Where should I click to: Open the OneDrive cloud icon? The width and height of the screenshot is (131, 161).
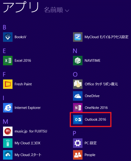tap(78, 96)
